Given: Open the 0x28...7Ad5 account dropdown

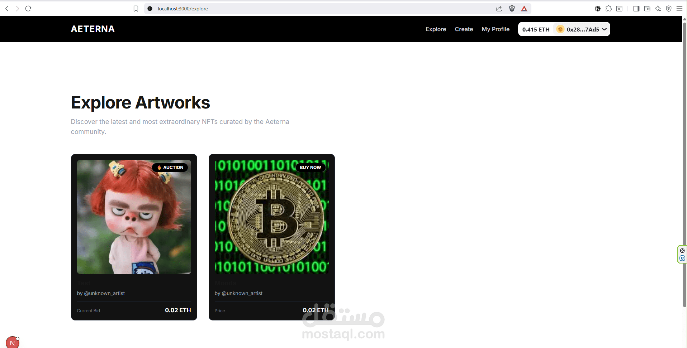Looking at the screenshot, I should click(x=582, y=29).
